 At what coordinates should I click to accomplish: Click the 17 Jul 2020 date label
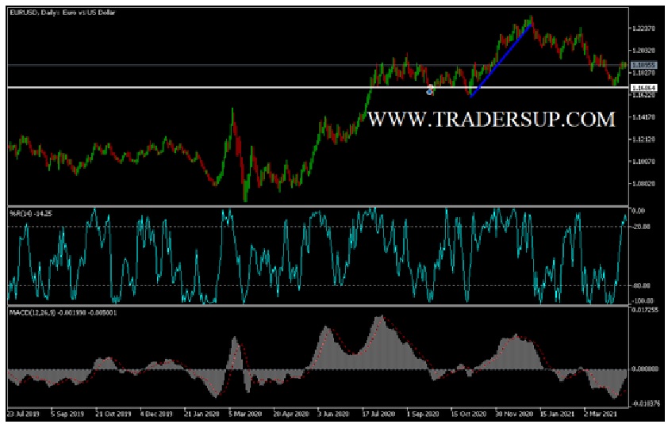point(378,414)
